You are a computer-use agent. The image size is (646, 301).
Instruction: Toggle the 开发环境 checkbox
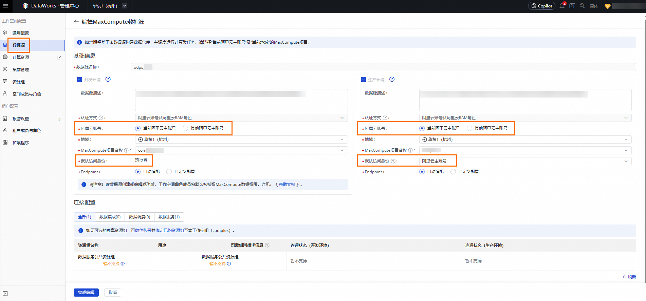tap(79, 80)
